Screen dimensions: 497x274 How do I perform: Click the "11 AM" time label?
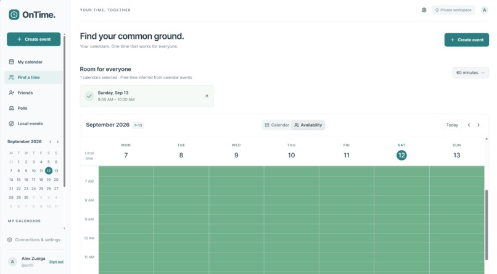(x=89, y=257)
